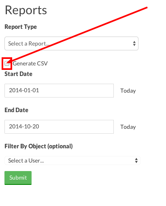
Task: Focus the End Date input field
Action: click(x=59, y=127)
